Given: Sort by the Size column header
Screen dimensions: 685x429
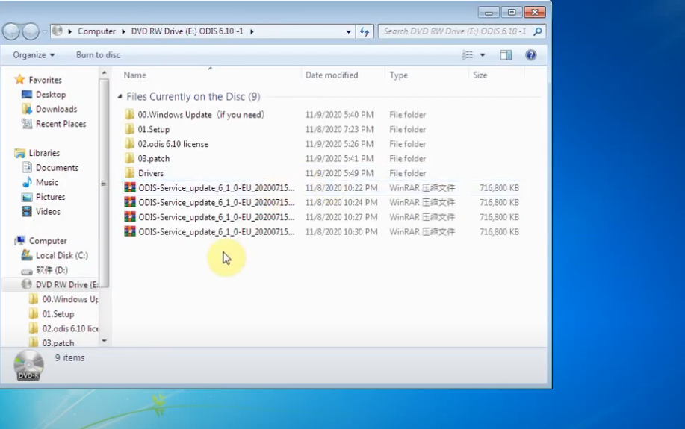Looking at the screenshot, I should point(480,75).
